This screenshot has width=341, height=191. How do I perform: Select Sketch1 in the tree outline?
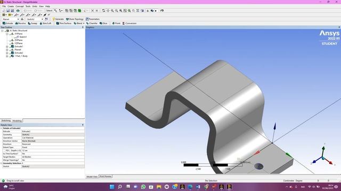23,37
